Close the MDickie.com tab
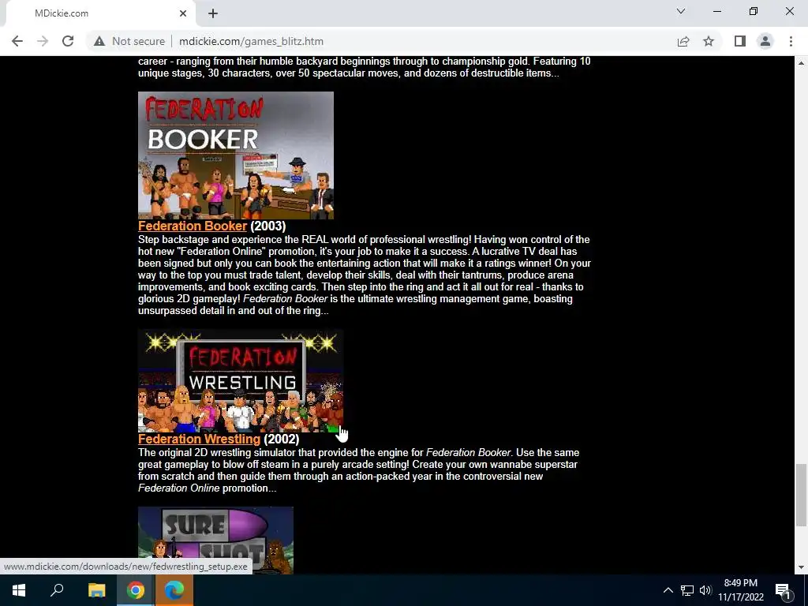 [x=183, y=13]
